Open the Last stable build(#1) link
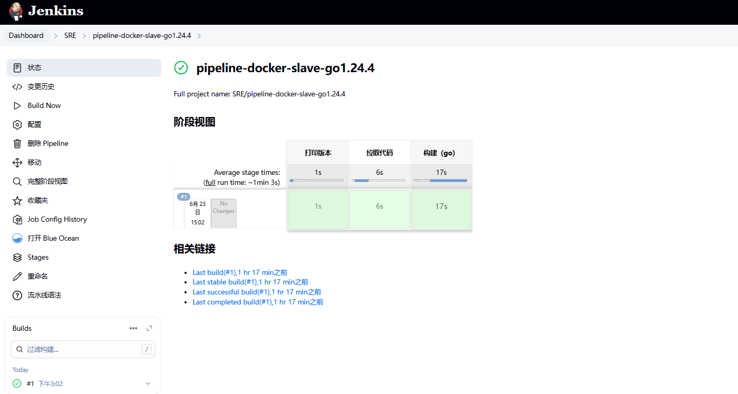The height and width of the screenshot is (394, 738). tap(250, 282)
